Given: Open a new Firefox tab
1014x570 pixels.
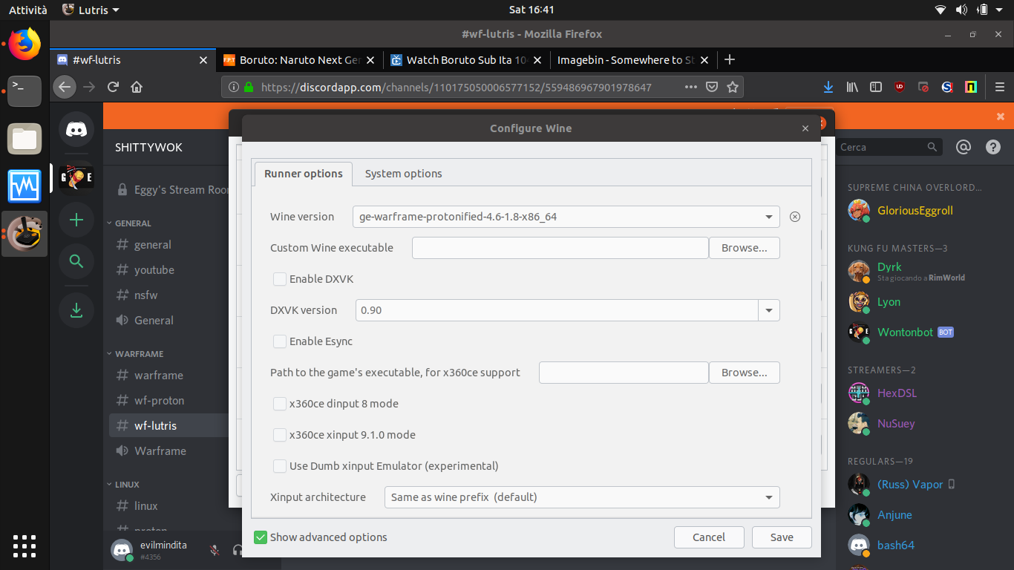Looking at the screenshot, I should [730, 59].
